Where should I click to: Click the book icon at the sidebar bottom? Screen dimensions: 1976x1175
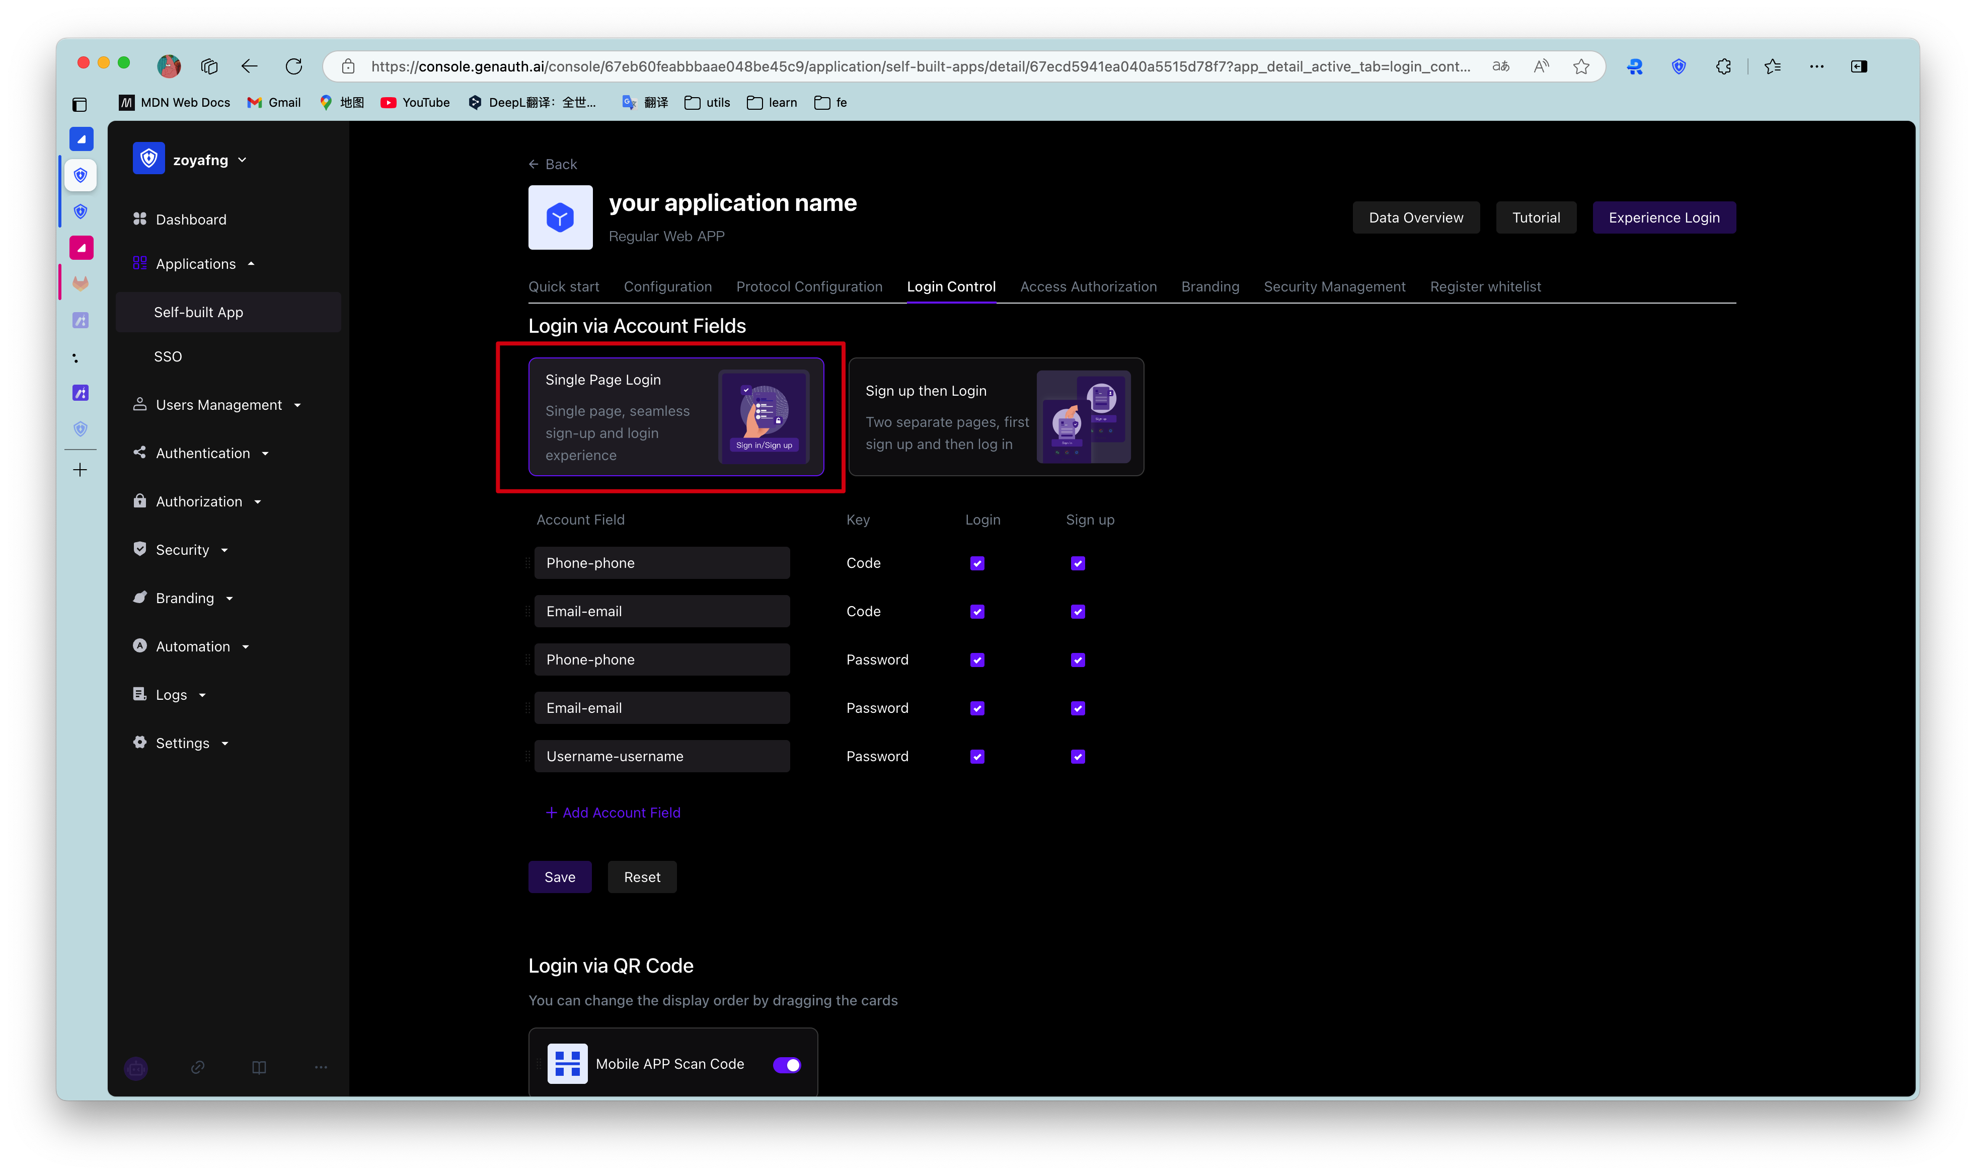259,1067
